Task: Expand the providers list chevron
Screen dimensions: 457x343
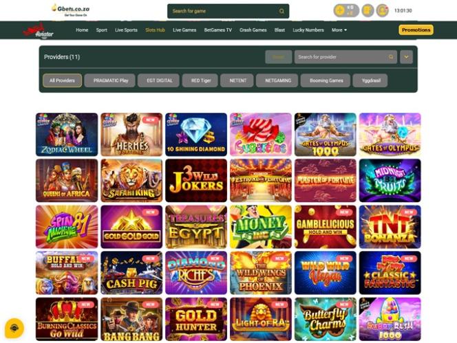Action: coord(406,57)
